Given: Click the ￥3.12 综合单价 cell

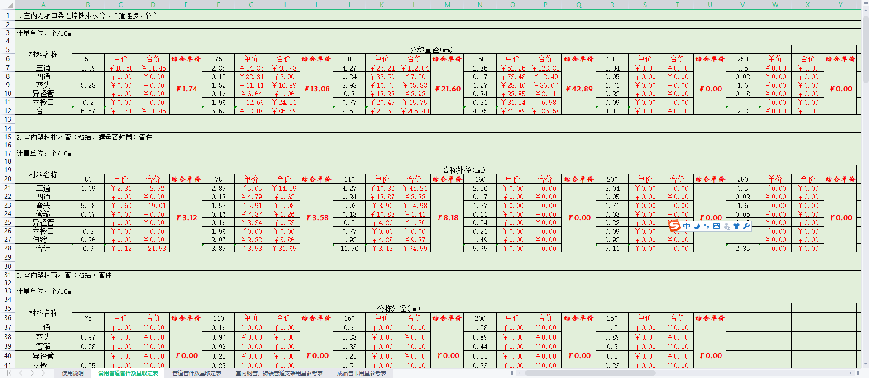Looking at the screenshot, I should pos(186,217).
